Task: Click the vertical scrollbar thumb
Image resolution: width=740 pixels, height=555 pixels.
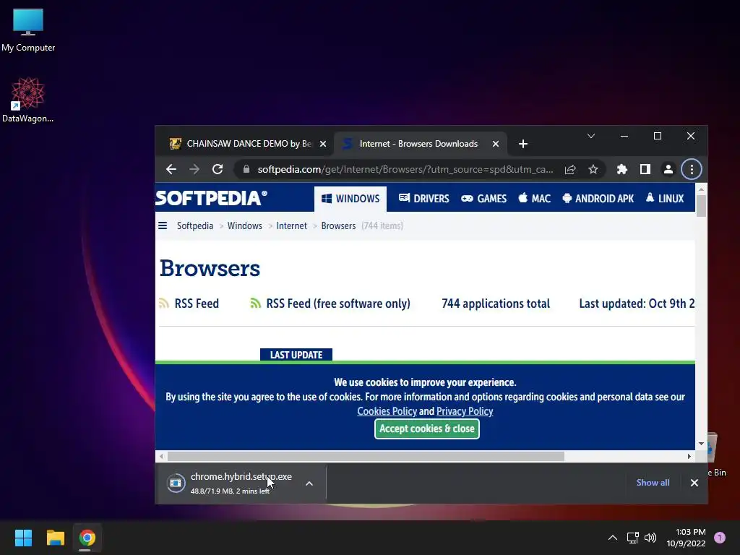Action: click(701, 206)
